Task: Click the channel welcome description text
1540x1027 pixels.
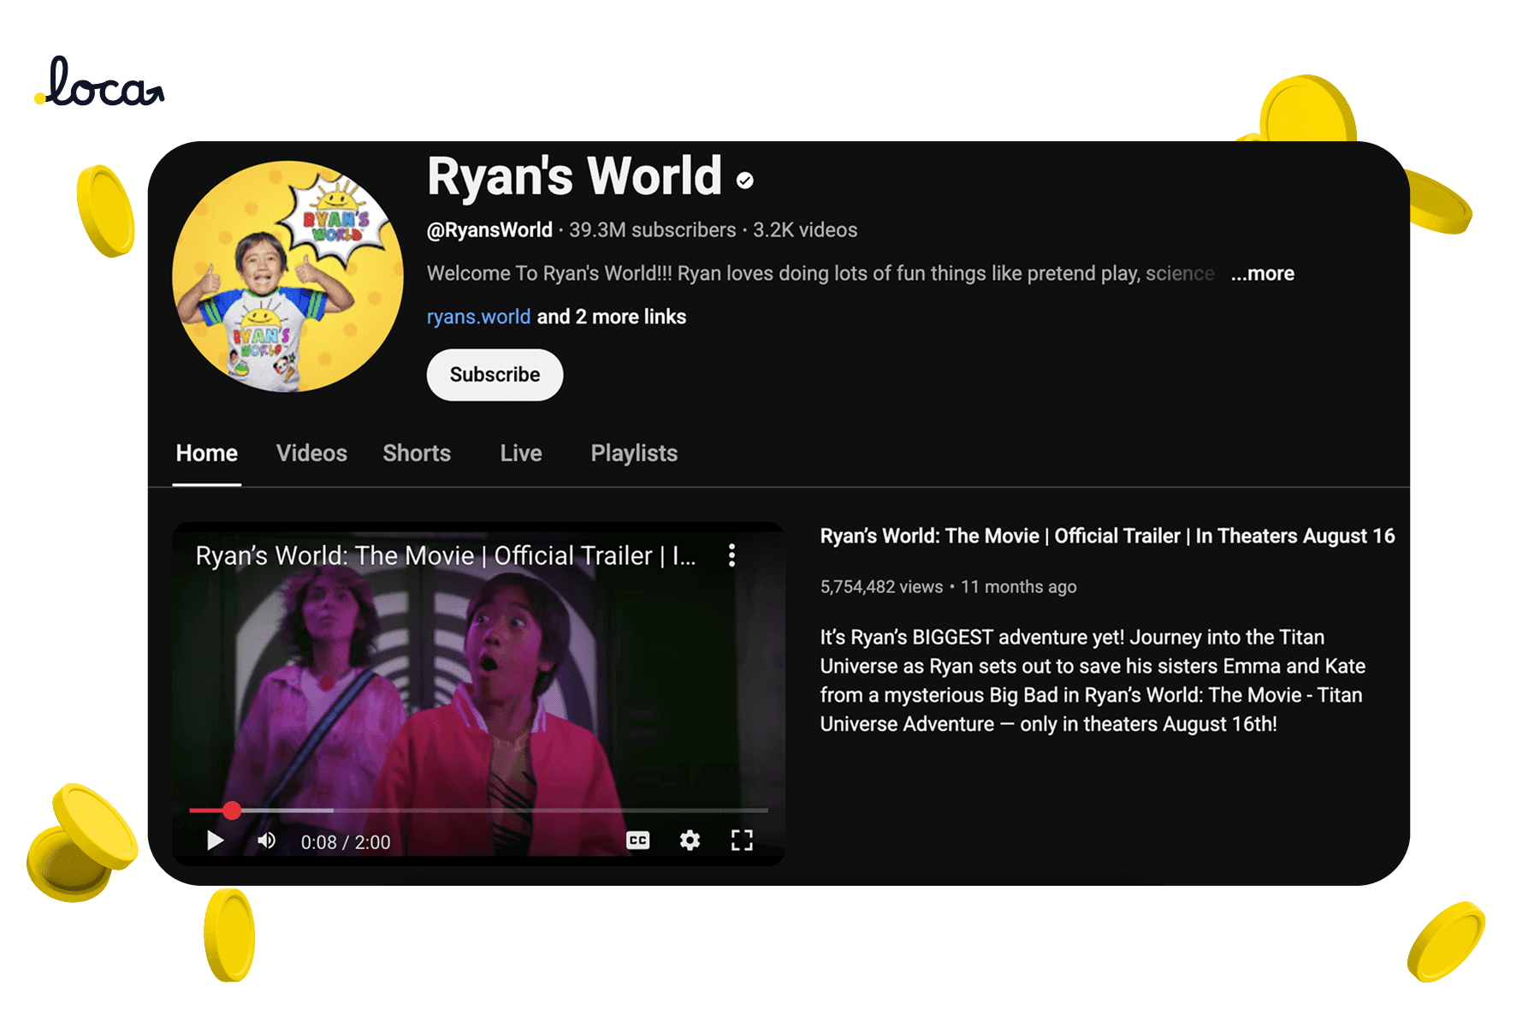Action: pos(820,274)
